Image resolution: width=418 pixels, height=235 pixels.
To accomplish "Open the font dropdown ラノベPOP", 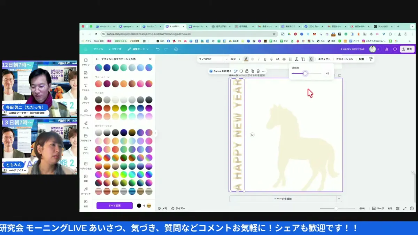I will click(210, 59).
